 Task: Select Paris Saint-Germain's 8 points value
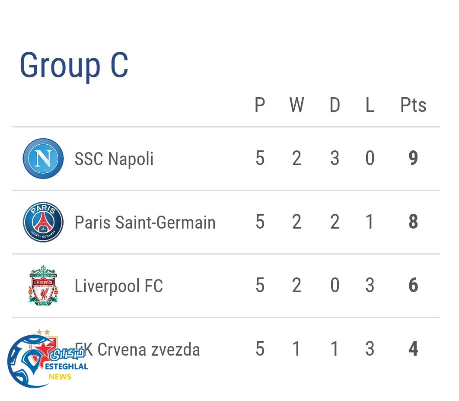(x=413, y=222)
